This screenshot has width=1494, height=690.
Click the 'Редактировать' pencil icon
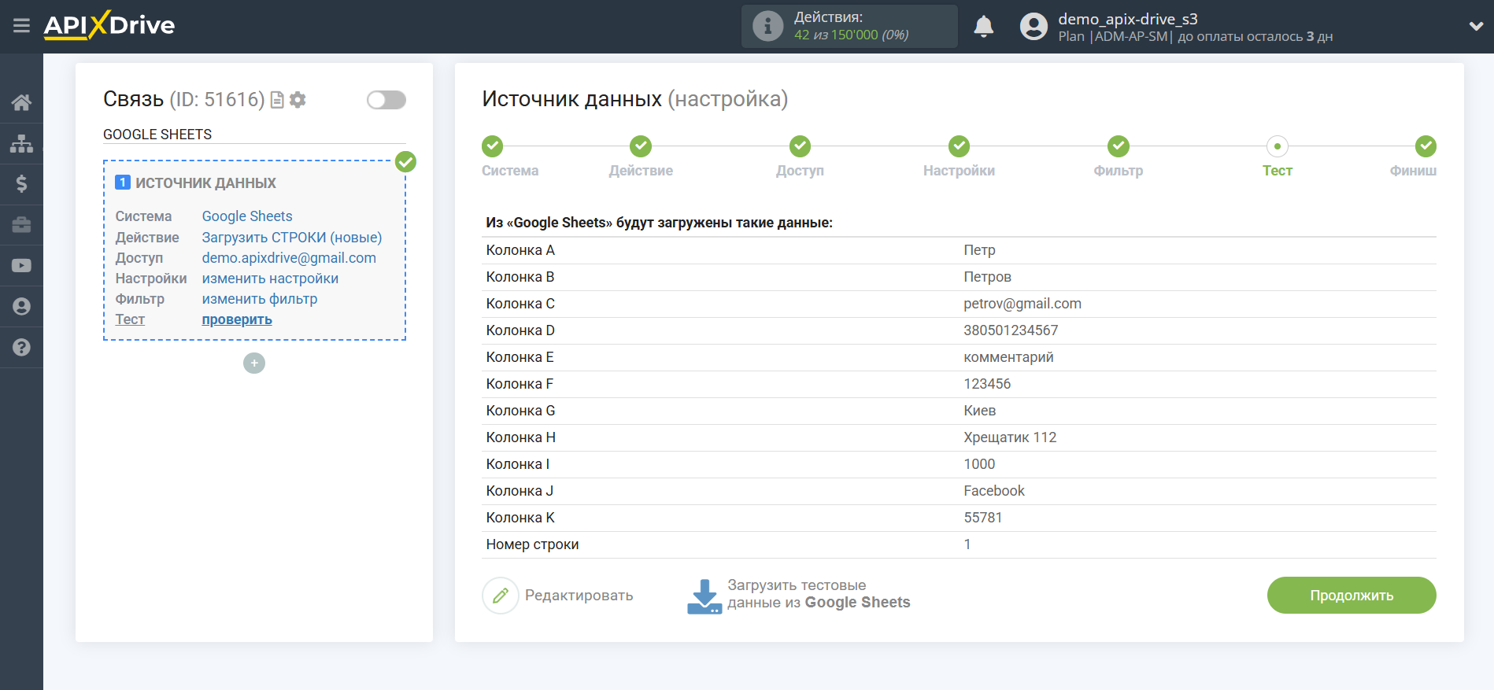[x=501, y=596]
